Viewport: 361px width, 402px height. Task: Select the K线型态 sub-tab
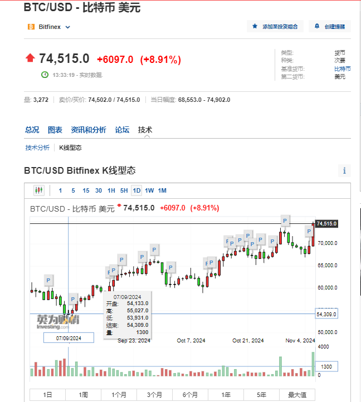point(70,148)
